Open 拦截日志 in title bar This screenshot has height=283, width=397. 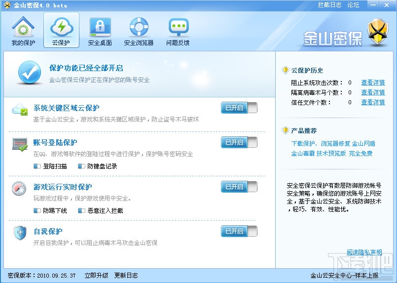(329, 5)
